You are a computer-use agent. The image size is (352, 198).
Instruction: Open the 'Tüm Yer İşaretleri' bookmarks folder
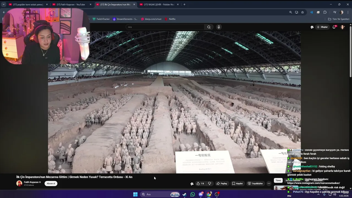(x=339, y=19)
